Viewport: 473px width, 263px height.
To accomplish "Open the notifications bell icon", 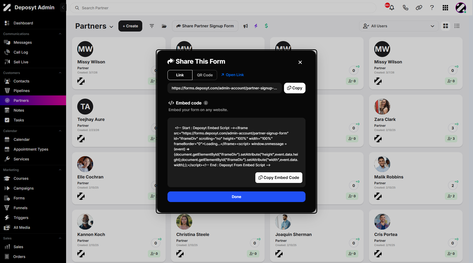I will [392, 8].
